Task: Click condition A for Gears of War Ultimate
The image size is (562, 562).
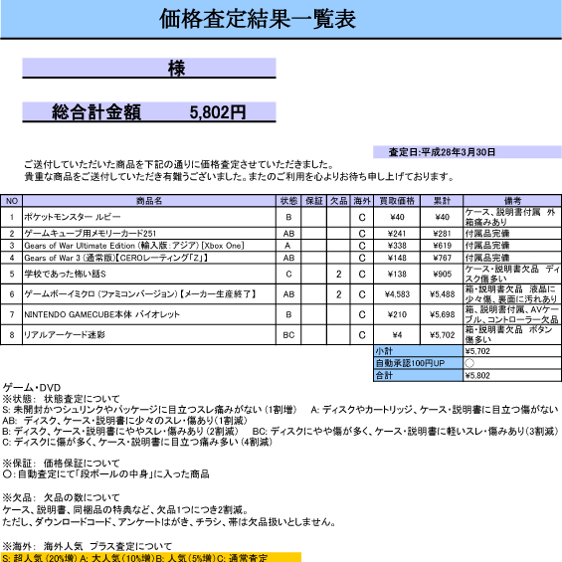Action: [x=288, y=246]
